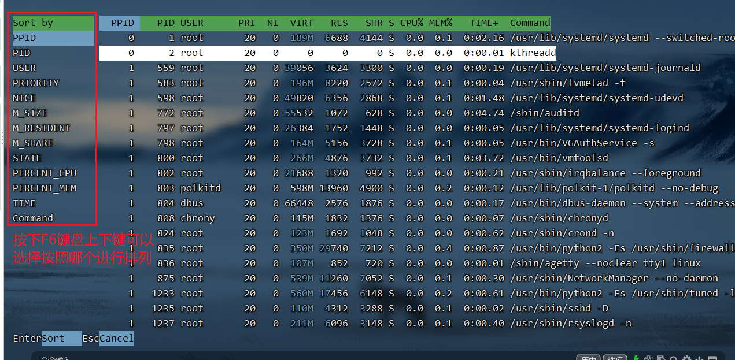The width and height of the screenshot is (735, 360).
Task: Click the CPU% column header
Action: click(412, 23)
